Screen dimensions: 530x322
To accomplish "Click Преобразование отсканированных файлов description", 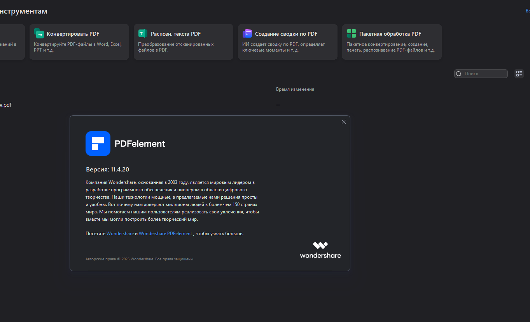I will click(x=176, y=47).
